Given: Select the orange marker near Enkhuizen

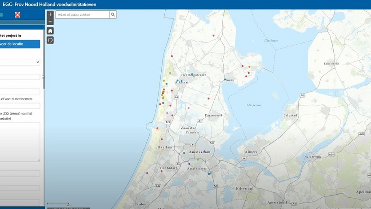Looking at the screenshot, I should point(249,67).
